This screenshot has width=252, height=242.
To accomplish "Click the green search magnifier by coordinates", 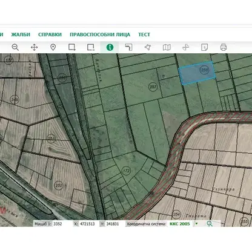I will pos(210,224).
